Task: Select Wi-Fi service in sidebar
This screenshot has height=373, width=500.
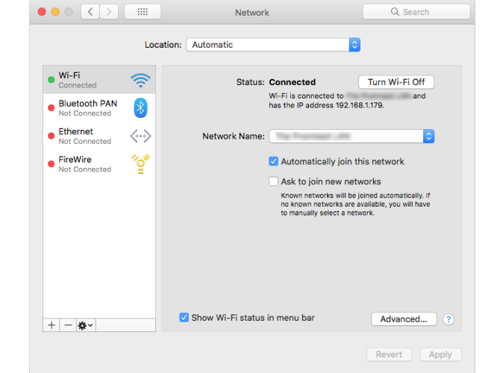Action: pyautogui.click(x=99, y=80)
